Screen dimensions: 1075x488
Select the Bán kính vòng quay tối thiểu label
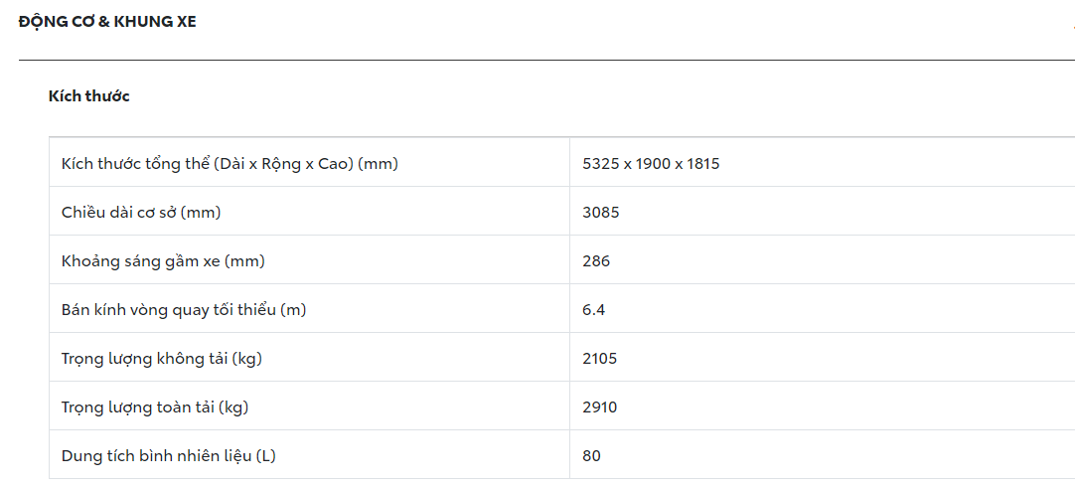pos(184,310)
